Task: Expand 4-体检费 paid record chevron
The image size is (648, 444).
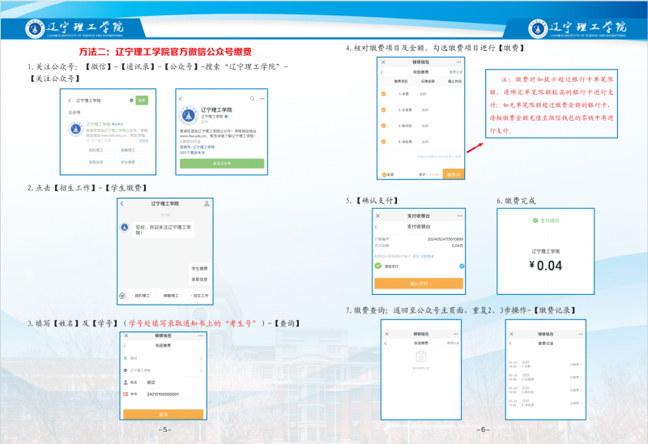Action: pos(581,403)
